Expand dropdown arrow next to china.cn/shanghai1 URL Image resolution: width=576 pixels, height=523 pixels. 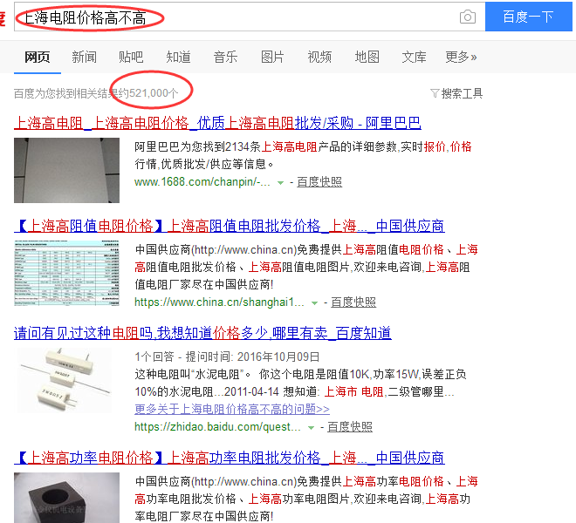[x=314, y=302]
